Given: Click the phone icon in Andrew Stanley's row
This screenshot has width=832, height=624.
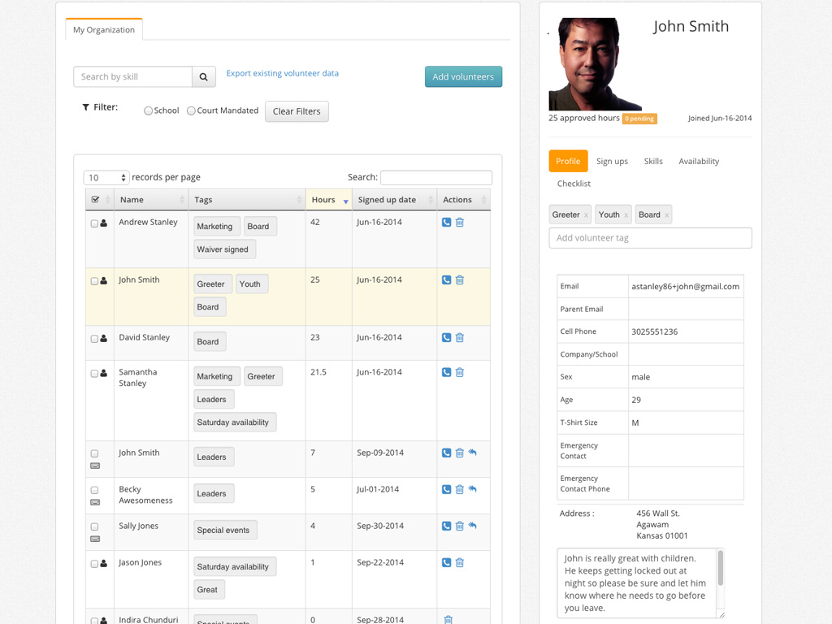Looking at the screenshot, I should click(x=446, y=223).
